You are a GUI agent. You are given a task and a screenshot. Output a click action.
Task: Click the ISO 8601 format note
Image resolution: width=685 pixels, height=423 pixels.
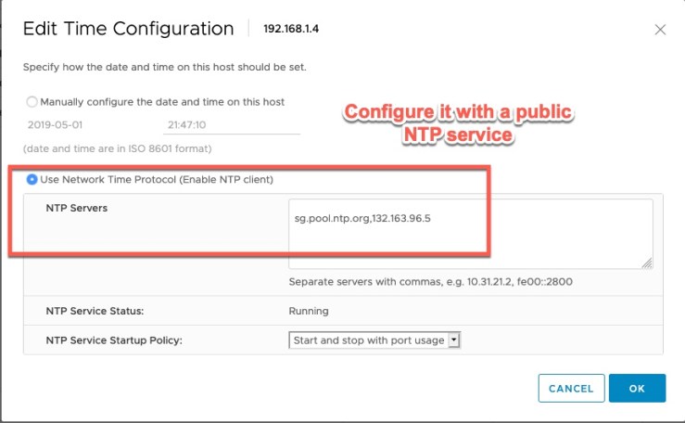(119, 148)
